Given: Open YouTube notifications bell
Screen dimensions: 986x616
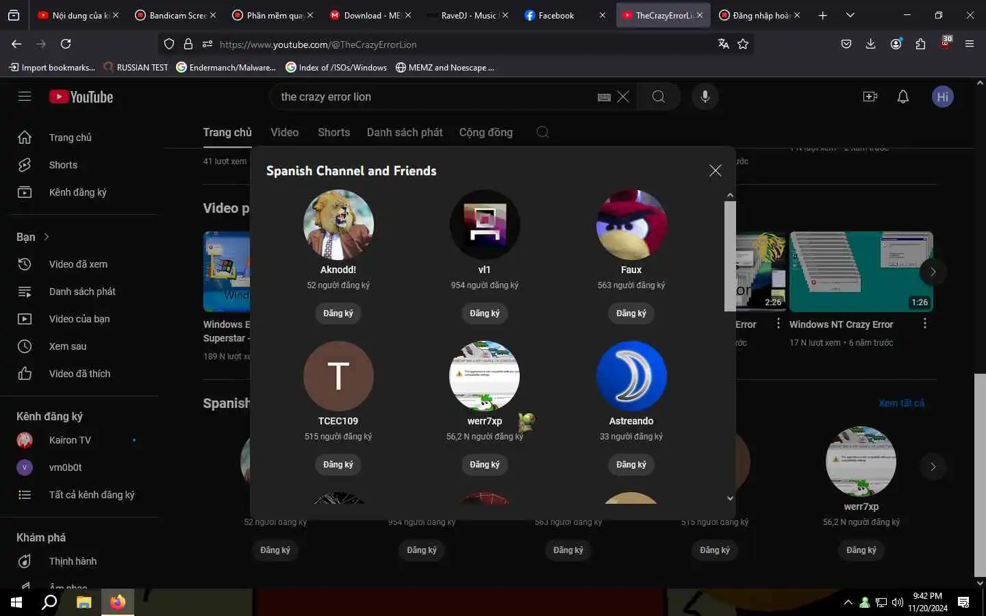Looking at the screenshot, I should [x=903, y=97].
